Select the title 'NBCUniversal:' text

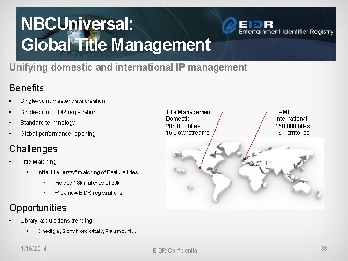(x=77, y=24)
